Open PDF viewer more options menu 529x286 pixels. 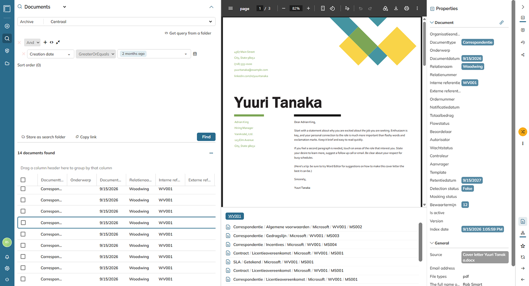(417, 8)
